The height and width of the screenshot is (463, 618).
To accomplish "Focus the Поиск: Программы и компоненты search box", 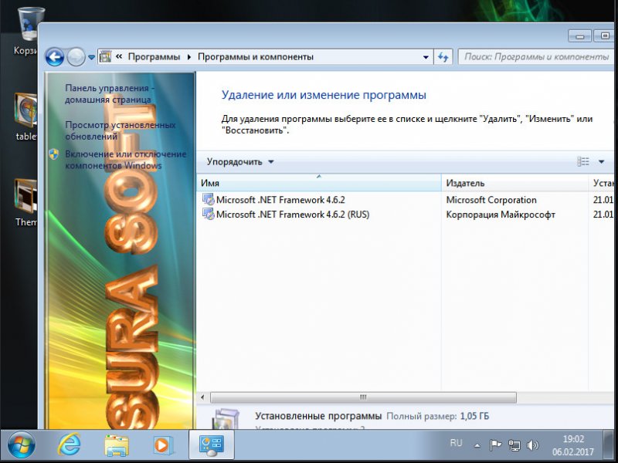I will tap(536, 57).
